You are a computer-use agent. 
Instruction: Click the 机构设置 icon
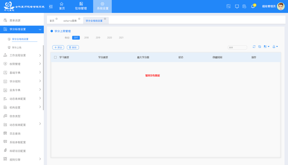point(5,107)
